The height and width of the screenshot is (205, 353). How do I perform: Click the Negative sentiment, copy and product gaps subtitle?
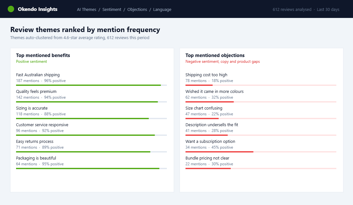[x=223, y=61]
